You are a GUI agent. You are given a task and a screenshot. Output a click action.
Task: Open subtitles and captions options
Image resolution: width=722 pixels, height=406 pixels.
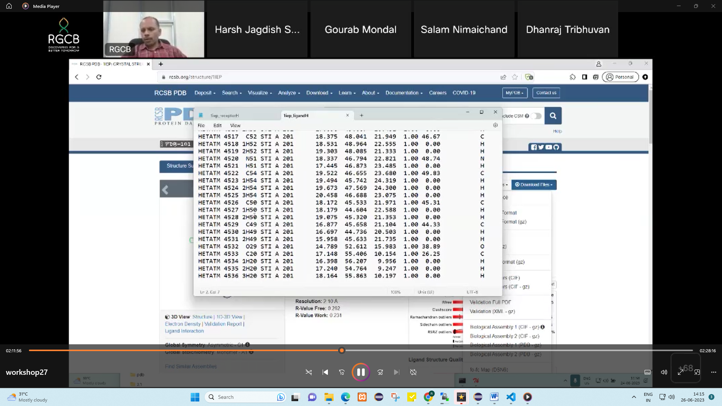coord(648,372)
